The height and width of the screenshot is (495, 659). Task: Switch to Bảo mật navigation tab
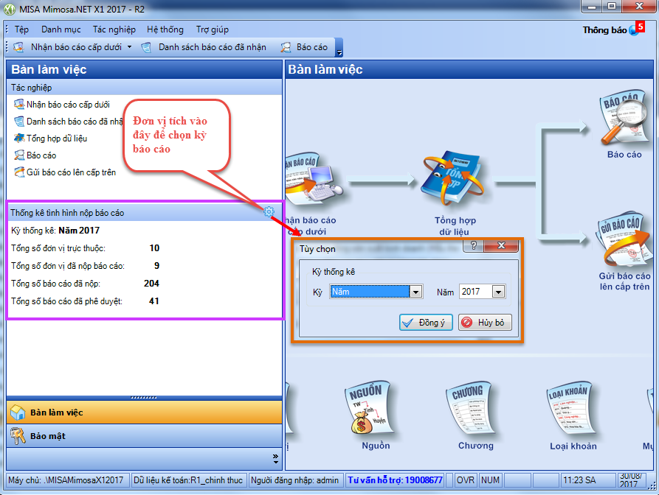pyautogui.click(x=144, y=436)
